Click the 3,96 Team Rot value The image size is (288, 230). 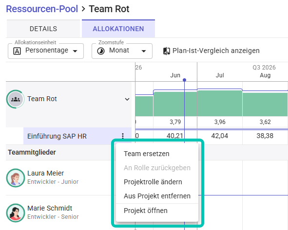pos(220,122)
